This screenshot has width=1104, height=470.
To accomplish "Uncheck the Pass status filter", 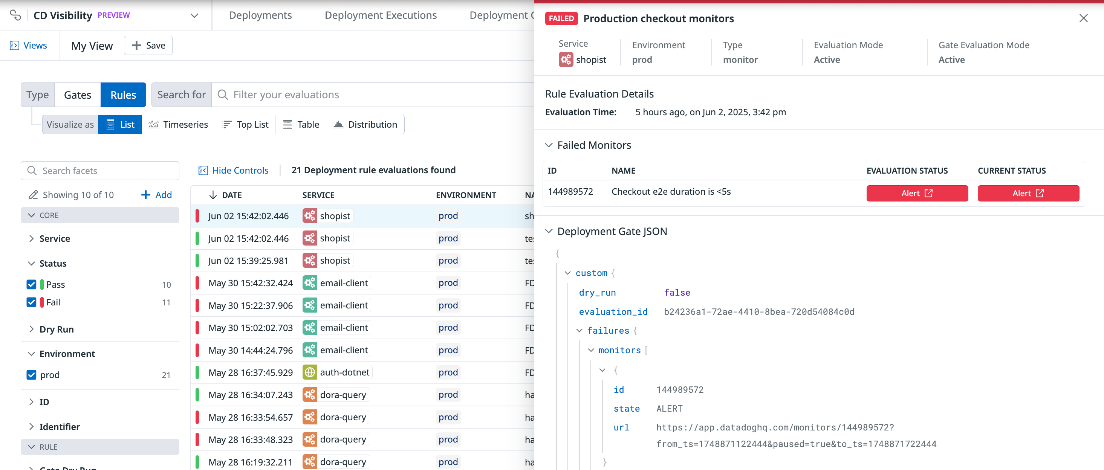I will pos(31,284).
